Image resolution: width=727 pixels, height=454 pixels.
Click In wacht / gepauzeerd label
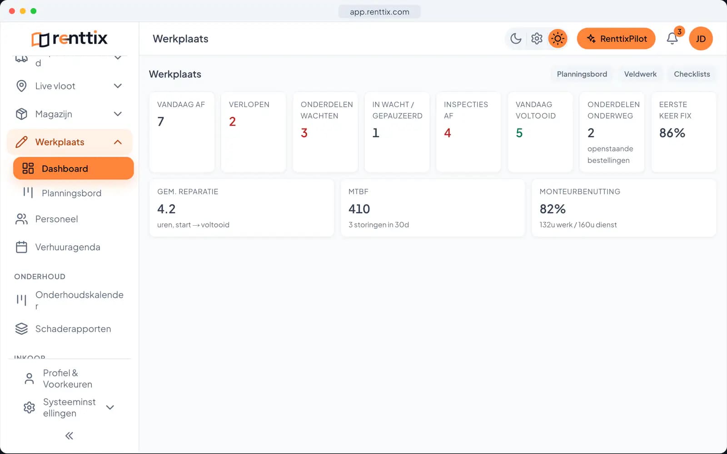pos(397,110)
